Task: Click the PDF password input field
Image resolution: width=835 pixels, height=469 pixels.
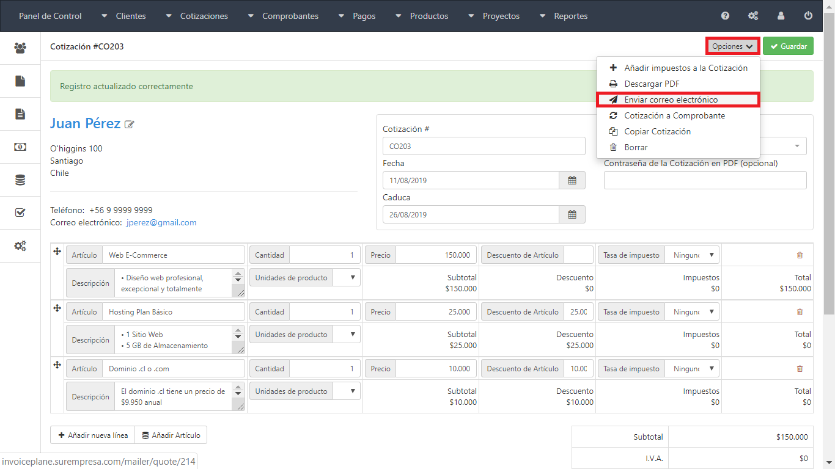Action: tap(705, 180)
